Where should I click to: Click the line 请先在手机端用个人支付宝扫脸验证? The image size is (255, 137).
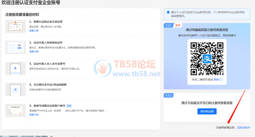[207, 35]
